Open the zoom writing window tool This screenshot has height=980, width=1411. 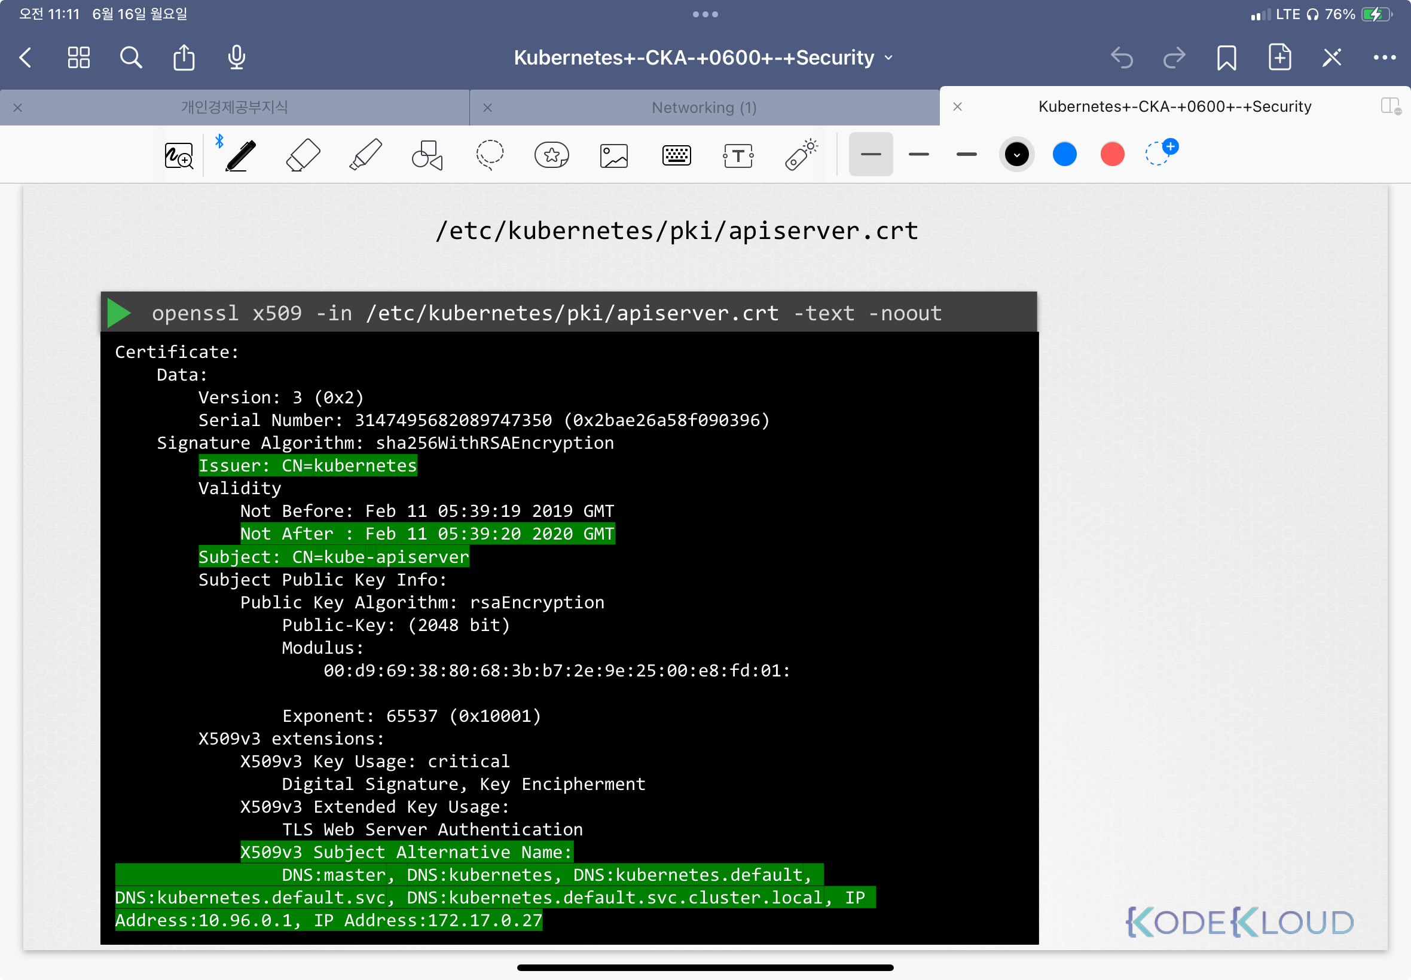[x=179, y=155]
